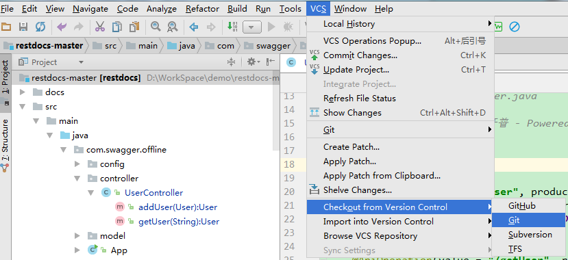Collapse the java folder arrow
The height and width of the screenshot is (260, 568).
point(50,135)
